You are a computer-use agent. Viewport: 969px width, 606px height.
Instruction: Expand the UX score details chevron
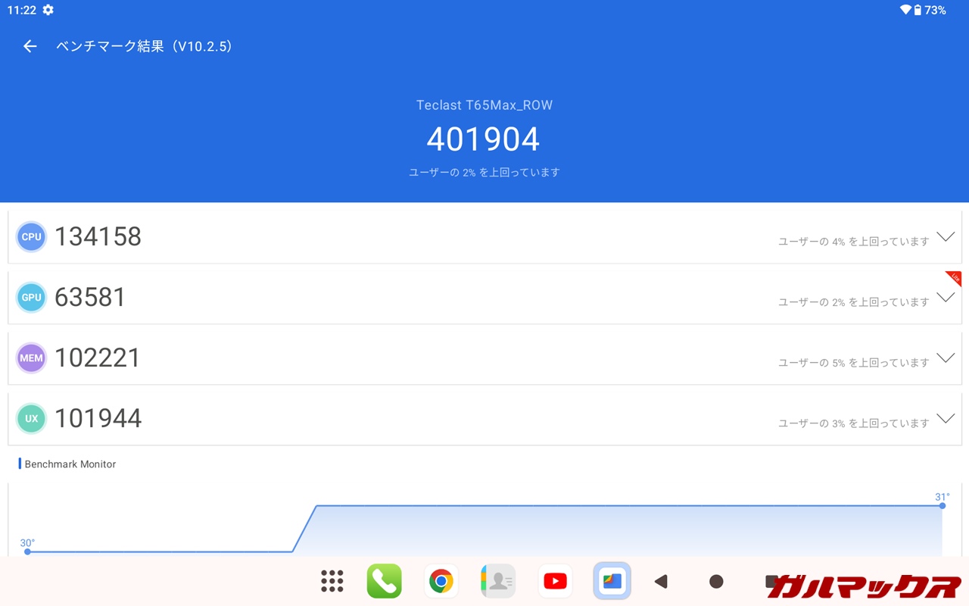tap(945, 418)
